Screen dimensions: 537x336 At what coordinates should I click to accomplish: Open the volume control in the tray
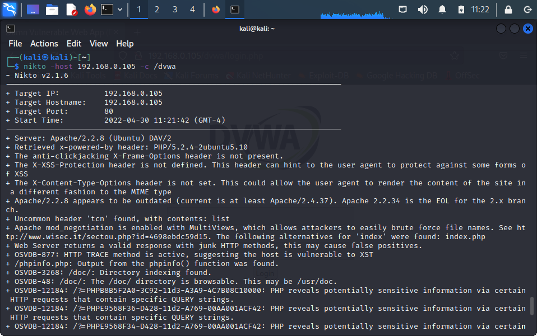(423, 9)
